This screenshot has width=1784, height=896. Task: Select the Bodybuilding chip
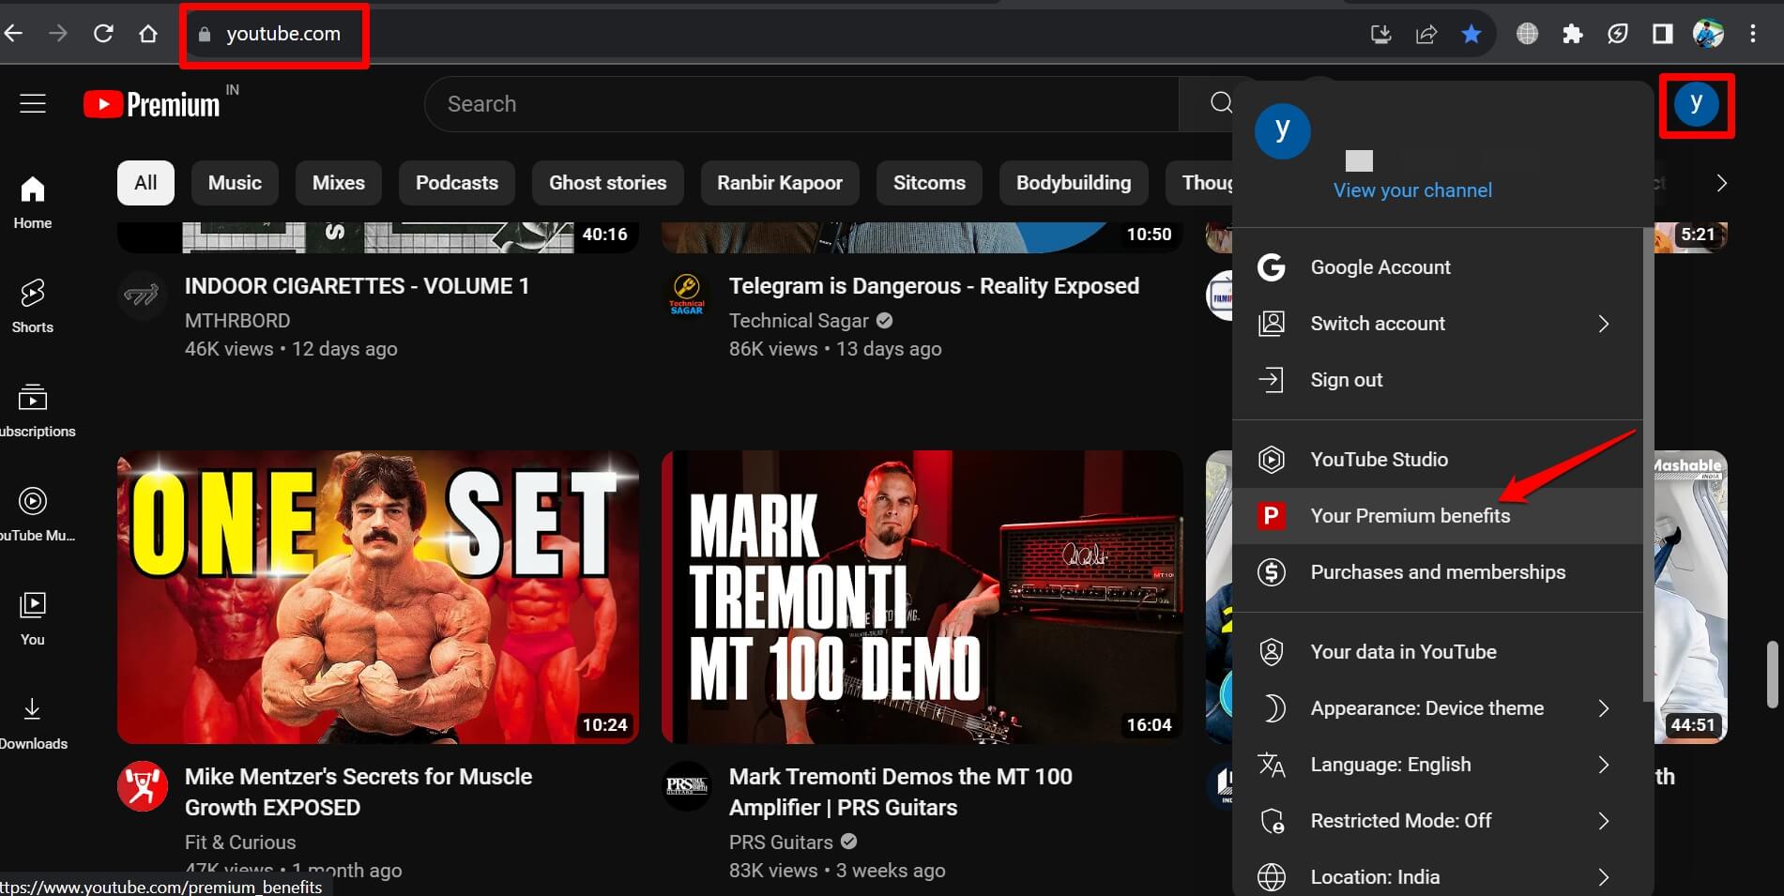pos(1074,183)
